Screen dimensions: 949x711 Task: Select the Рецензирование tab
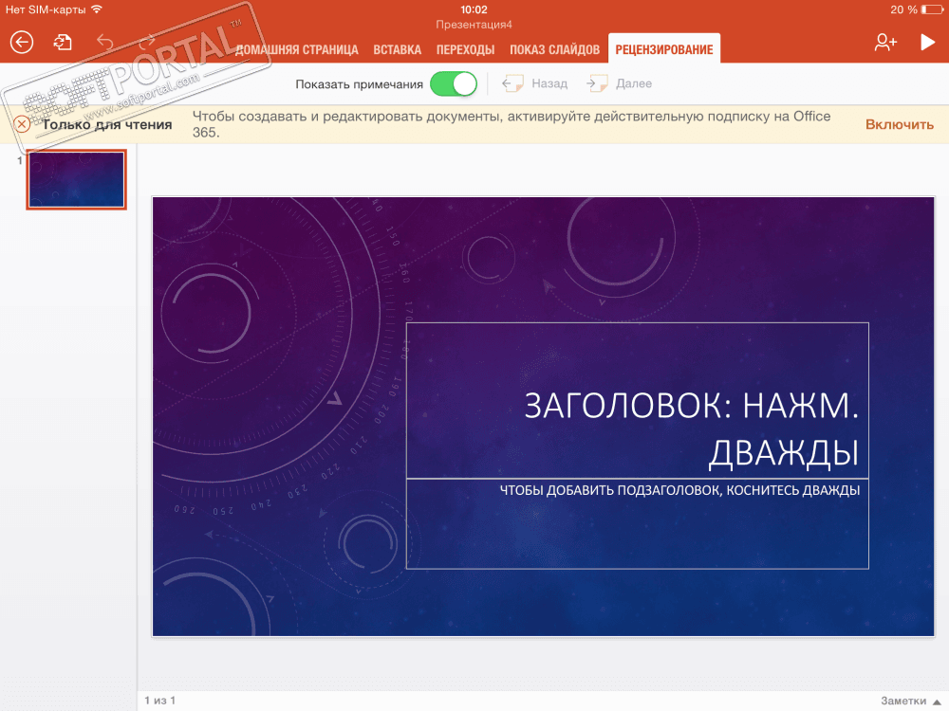pyautogui.click(x=664, y=49)
